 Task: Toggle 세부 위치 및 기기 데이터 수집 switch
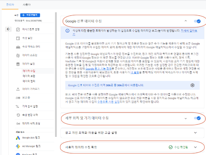click(x=197, y=118)
